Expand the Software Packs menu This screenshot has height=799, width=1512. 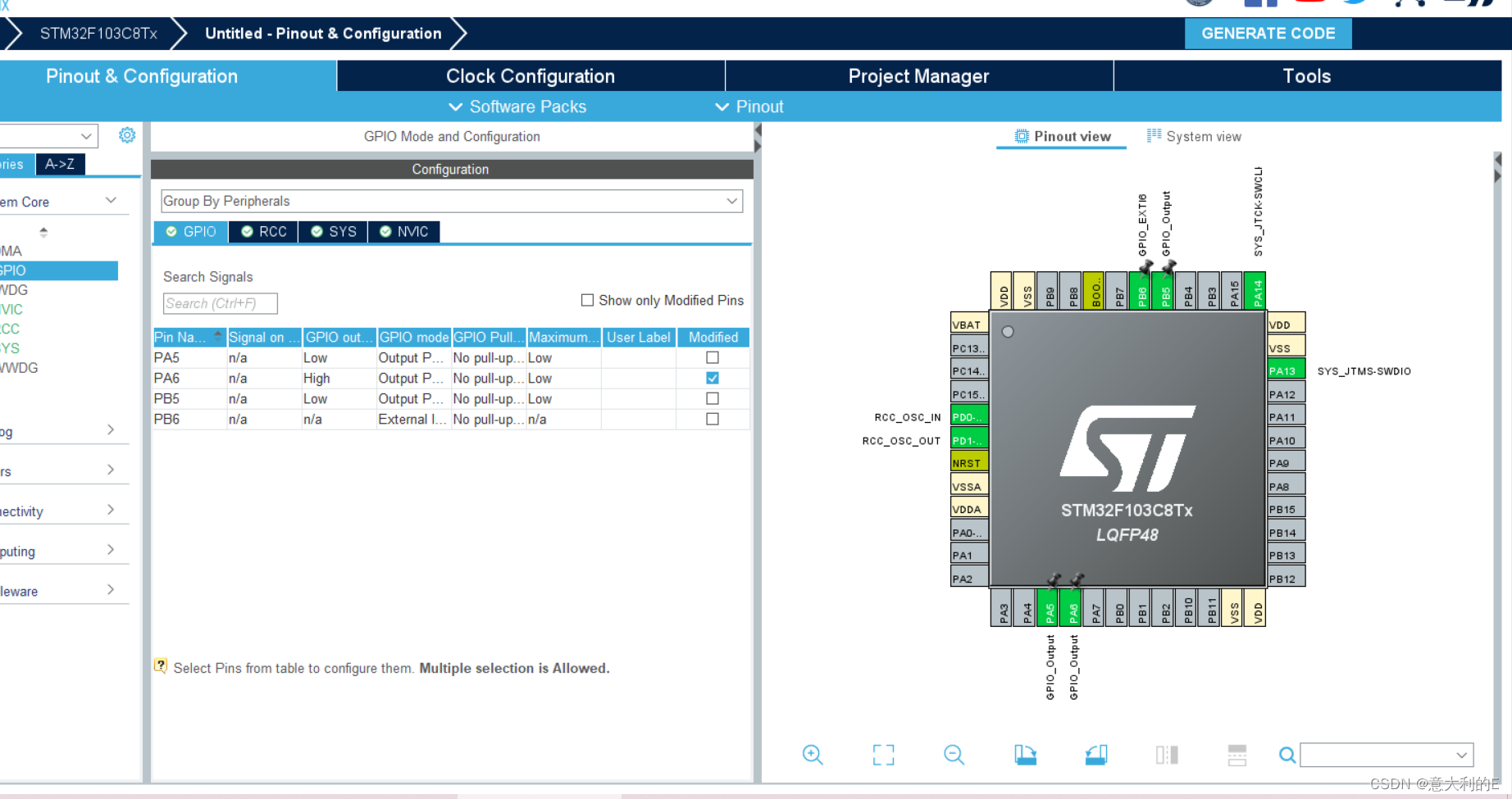click(x=517, y=107)
